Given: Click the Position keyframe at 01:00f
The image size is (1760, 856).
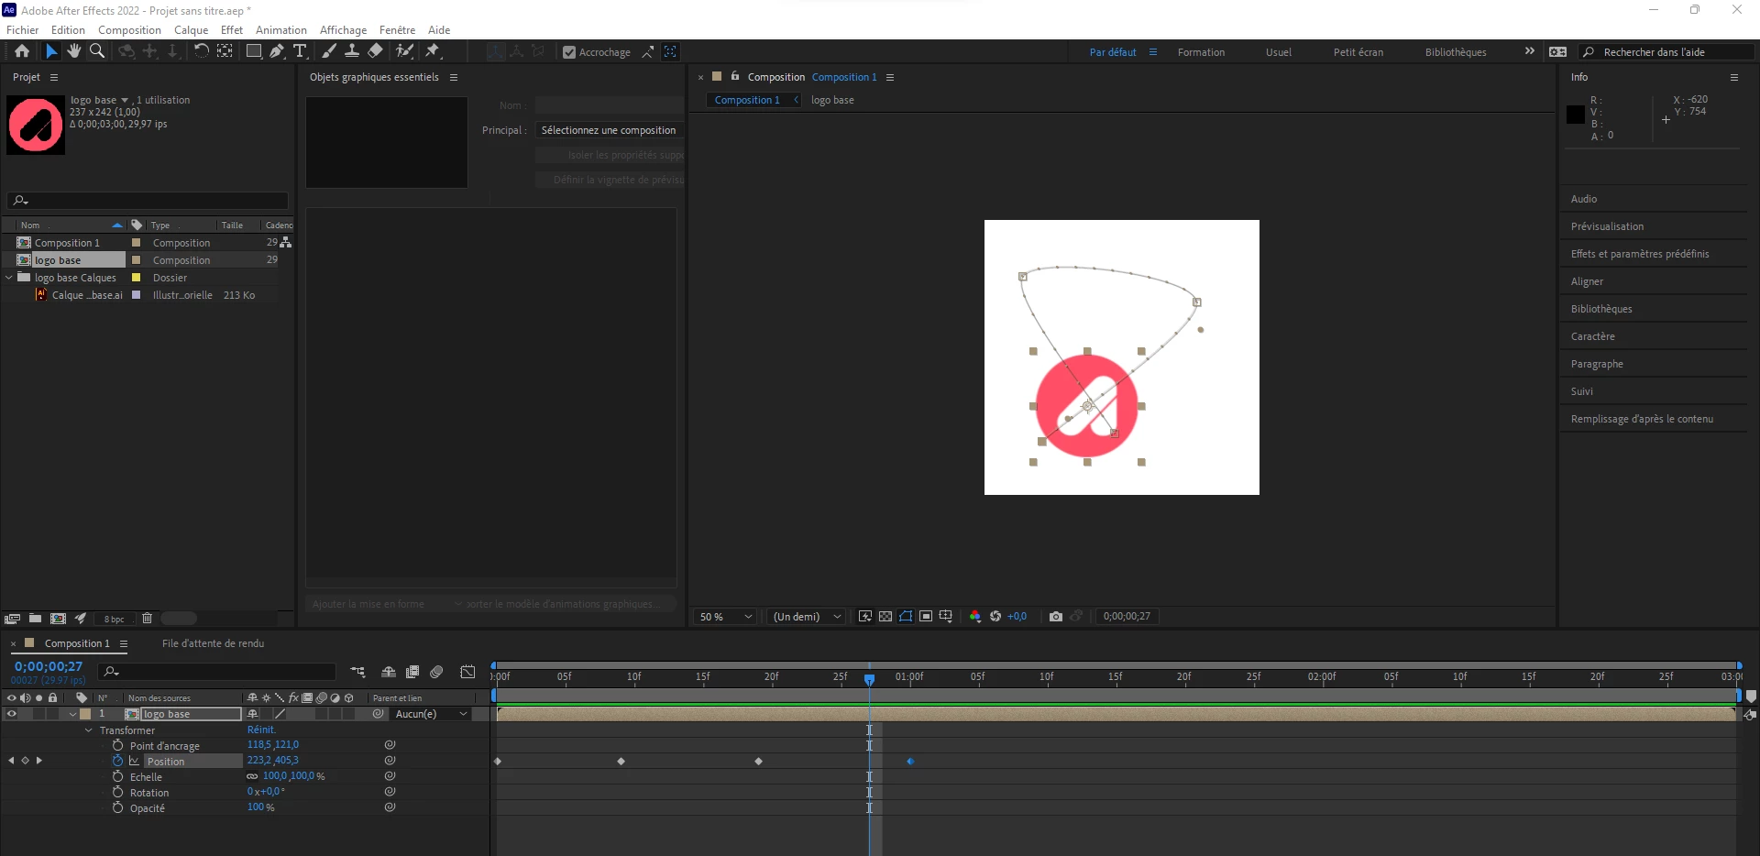Looking at the screenshot, I should tap(910, 762).
